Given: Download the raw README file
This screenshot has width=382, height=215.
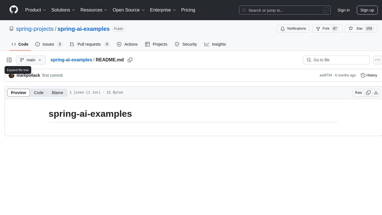Looking at the screenshot, I should point(376,93).
